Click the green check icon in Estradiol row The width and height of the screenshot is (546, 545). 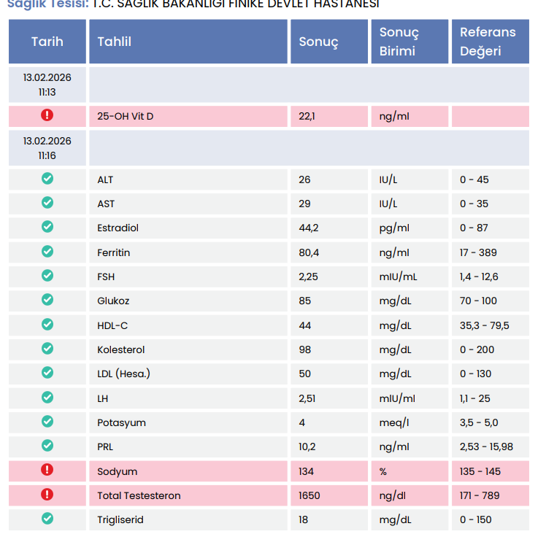tap(47, 227)
